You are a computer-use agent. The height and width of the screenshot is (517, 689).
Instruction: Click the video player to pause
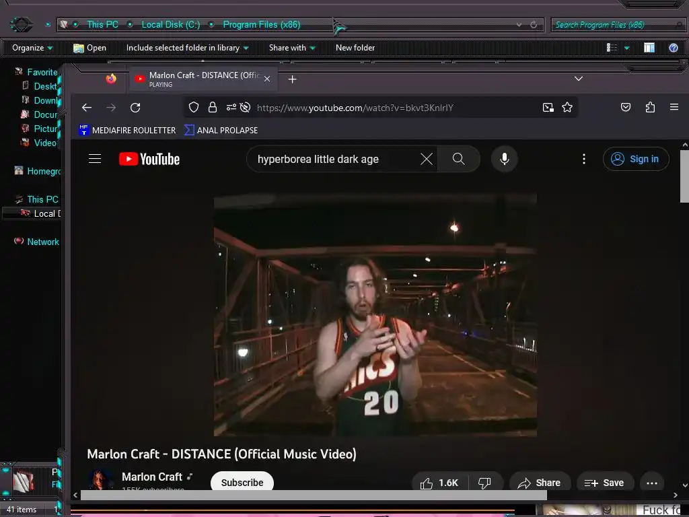375,315
